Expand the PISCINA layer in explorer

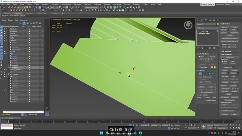[4, 52]
